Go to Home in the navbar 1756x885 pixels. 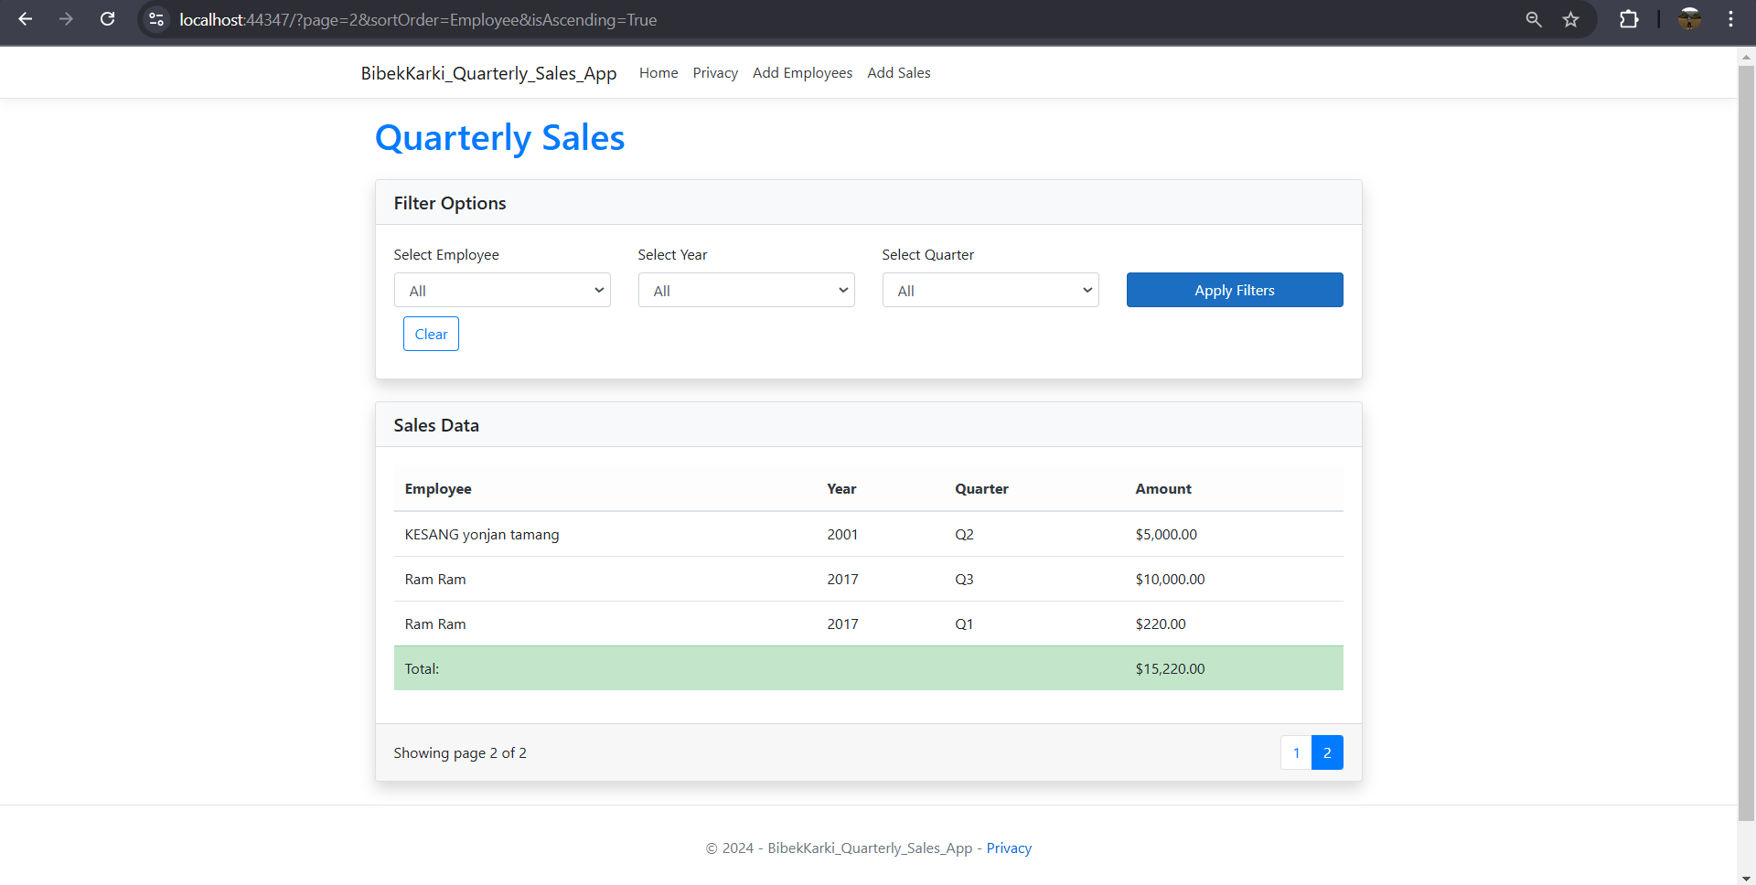pyautogui.click(x=658, y=73)
